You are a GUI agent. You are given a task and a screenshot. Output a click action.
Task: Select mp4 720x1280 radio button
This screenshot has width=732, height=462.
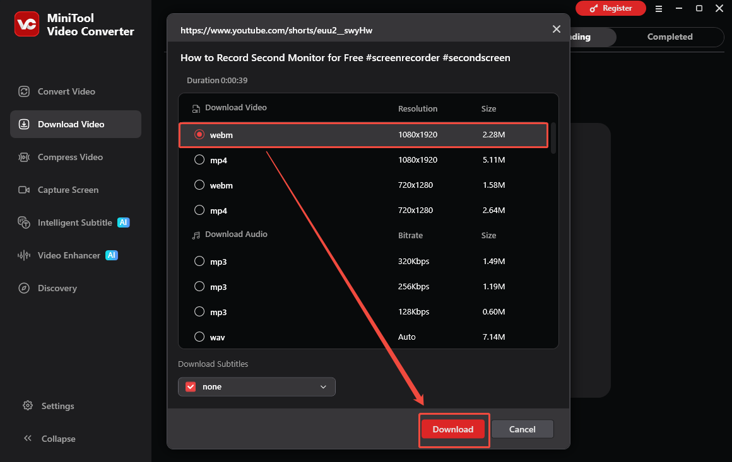coord(199,210)
